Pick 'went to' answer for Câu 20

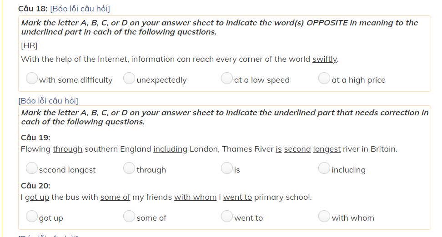coord(227,217)
